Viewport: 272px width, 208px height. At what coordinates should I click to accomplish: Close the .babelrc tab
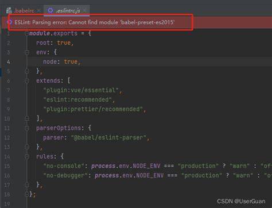click(39, 11)
